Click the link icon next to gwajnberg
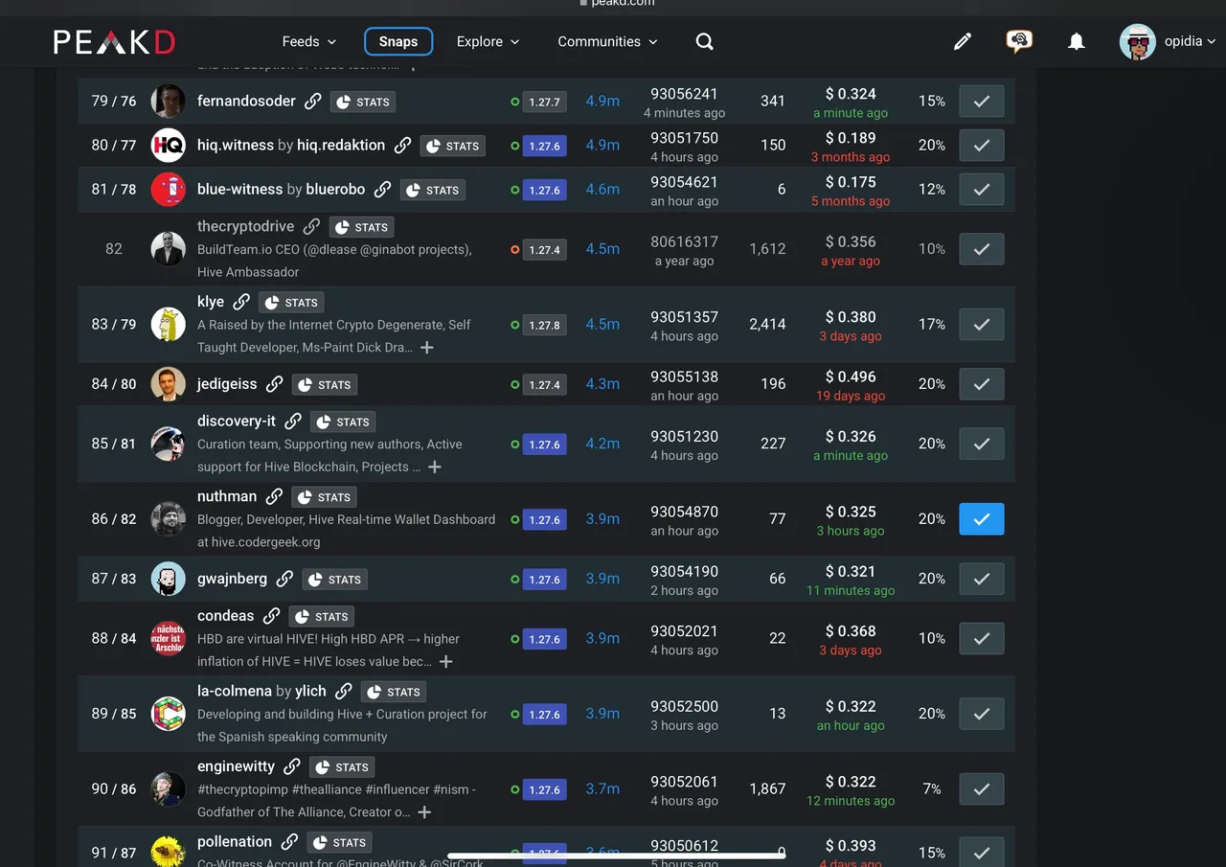This screenshot has height=867, width=1226. pos(284,579)
